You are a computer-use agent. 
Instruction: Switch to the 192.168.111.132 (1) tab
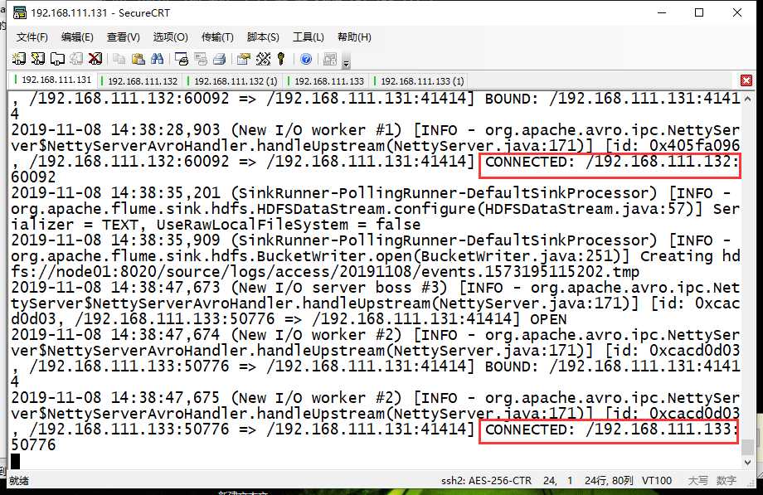(x=232, y=80)
